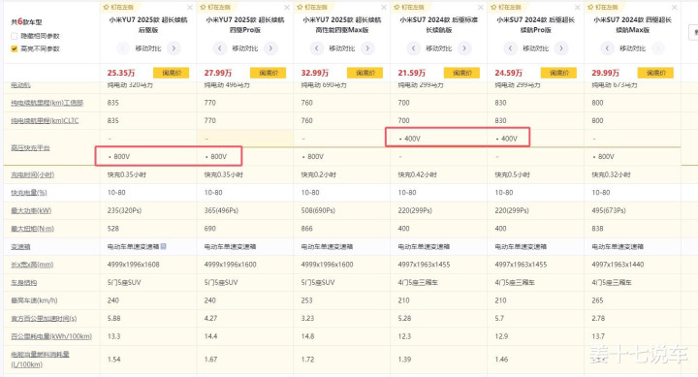Select the 最高车速(km/h) row label
Screen dimensions: 698x377
click(x=34, y=300)
